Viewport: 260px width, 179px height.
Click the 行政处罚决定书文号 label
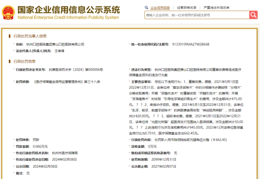[31, 70]
